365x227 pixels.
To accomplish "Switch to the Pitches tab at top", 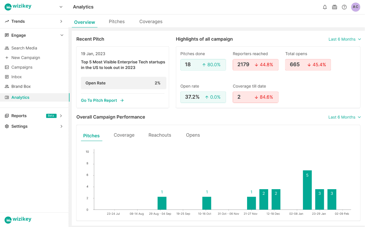I will click(x=117, y=21).
